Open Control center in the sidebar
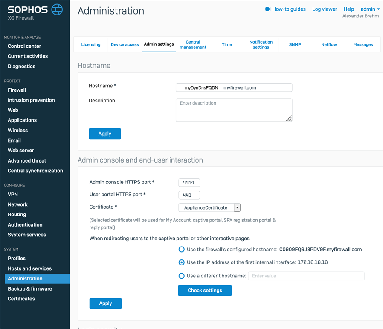Image resolution: width=383 pixels, height=329 pixels. click(x=24, y=46)
